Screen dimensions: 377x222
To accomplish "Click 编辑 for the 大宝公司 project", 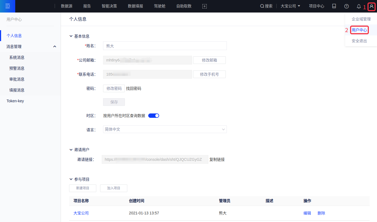I will [307, 213].
